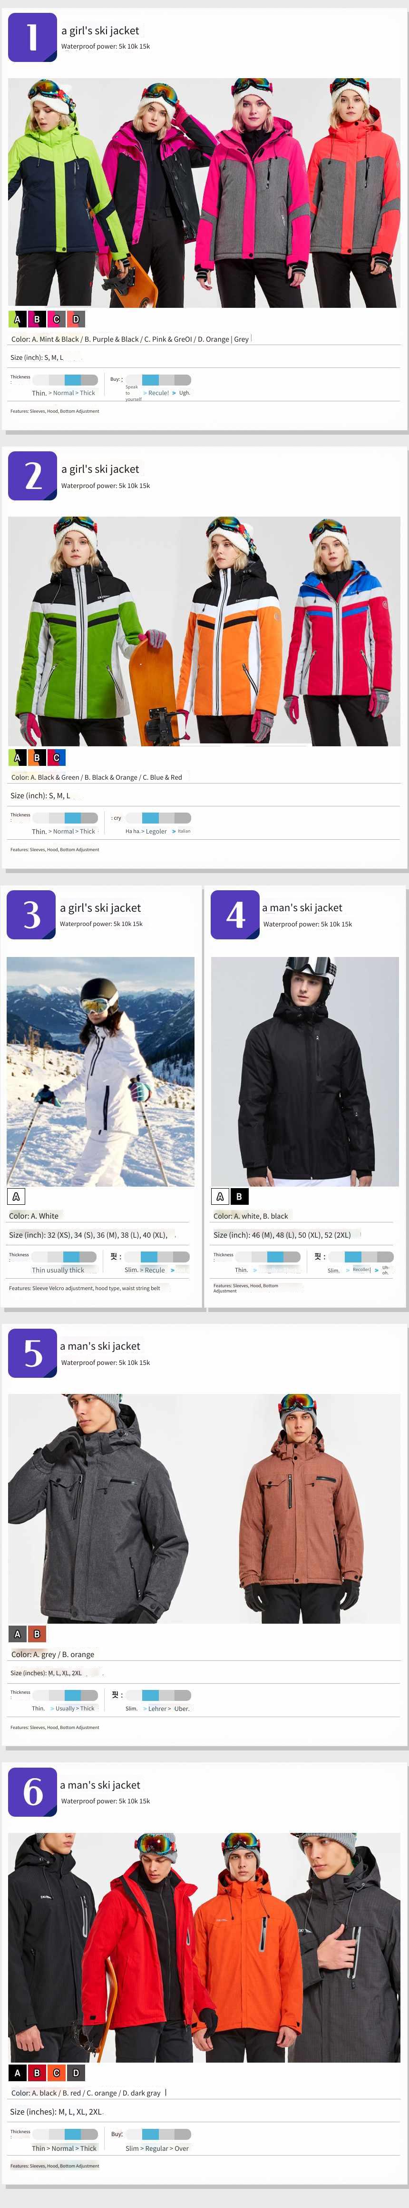The image size is (409, 2208).
Task: Click the "a man's ski jacket" title in section 5
Action: point(100,1346)
